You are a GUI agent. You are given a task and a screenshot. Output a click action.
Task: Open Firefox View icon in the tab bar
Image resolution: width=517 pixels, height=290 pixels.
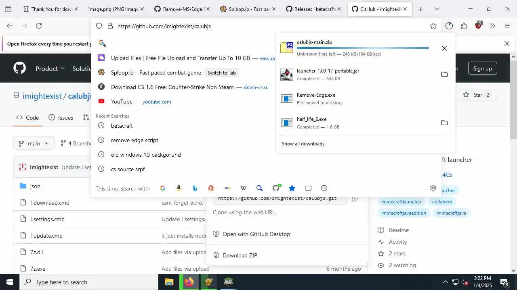coord(8,9)
